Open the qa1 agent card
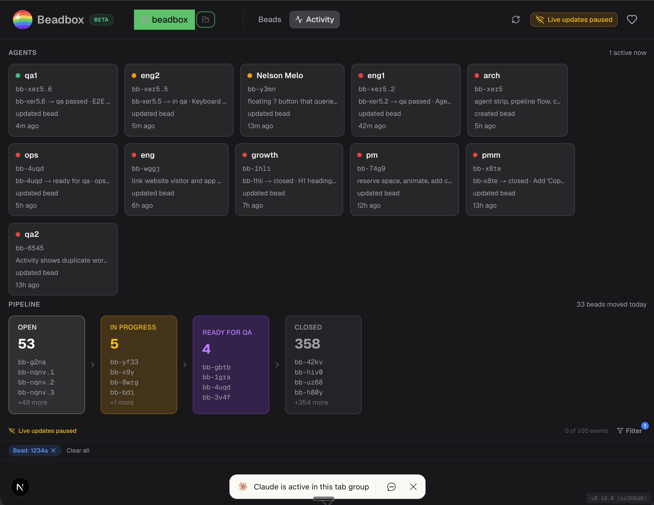654x505 pixels. tap(63, 100)
